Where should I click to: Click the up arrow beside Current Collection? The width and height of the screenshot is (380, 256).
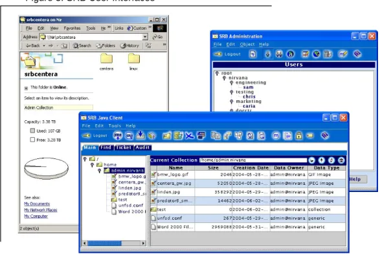tap(321, 160)
